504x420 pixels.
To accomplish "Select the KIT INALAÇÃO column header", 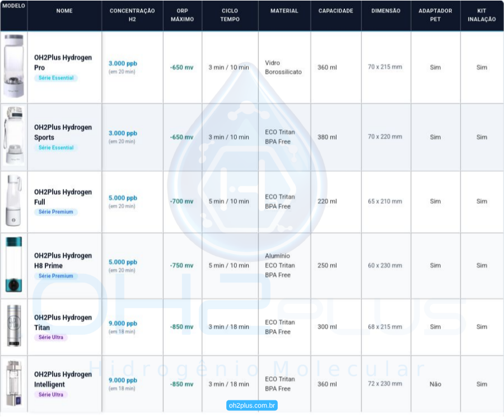I will click(x=482, y=15).
